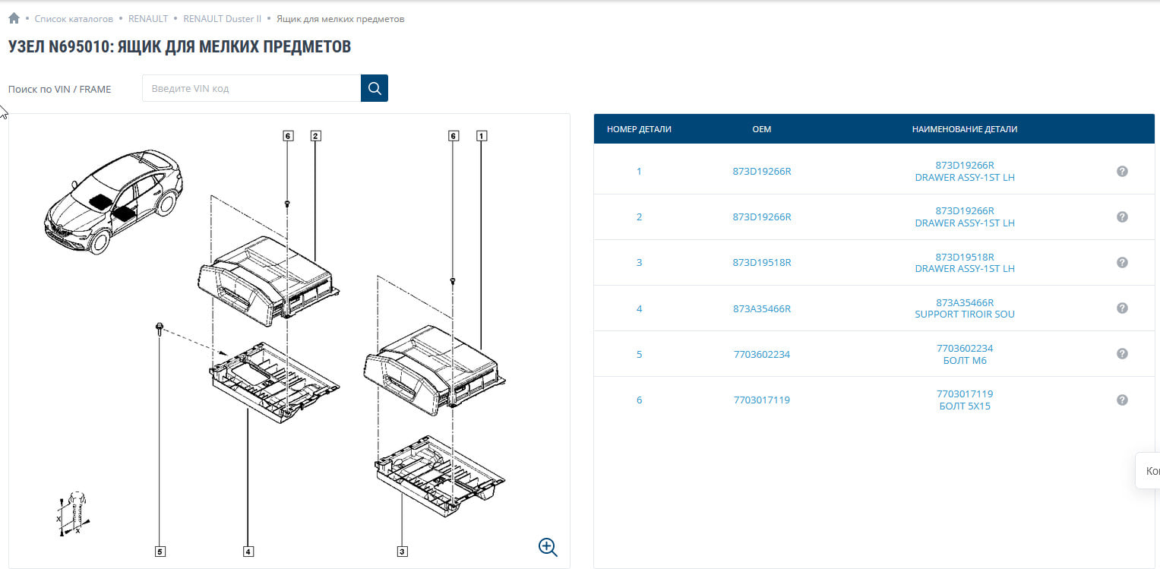Click the car overview thumbnail in diagram
Image resolution: width=1160 pixels, height=569 pixels.
pyautogui.click(x=112, y=201)
